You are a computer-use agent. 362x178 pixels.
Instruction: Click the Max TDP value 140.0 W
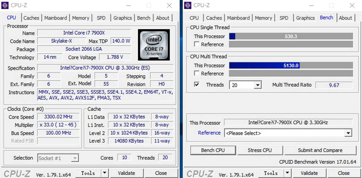pos(121,41)
